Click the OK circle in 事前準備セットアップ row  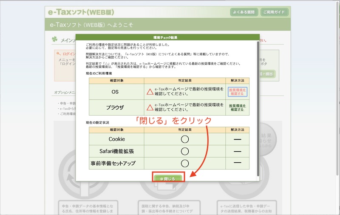coord(185,163)
